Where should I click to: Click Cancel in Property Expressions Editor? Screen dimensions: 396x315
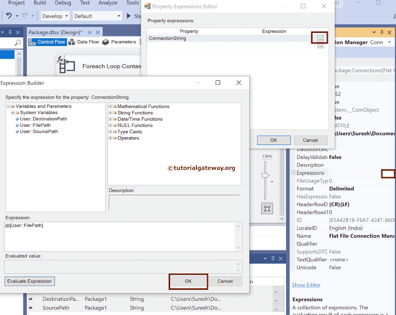tap(311, 140)
